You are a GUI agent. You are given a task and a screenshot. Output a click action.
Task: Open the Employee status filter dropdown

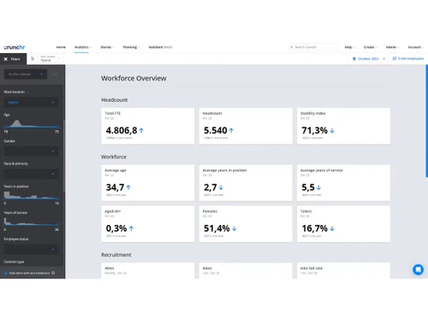tap(31, 249)
